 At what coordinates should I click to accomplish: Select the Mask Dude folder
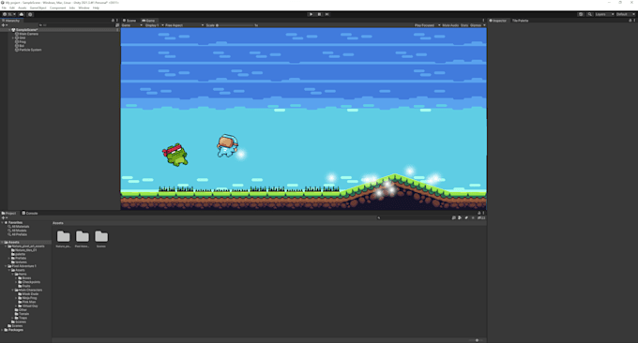(30, 294)
